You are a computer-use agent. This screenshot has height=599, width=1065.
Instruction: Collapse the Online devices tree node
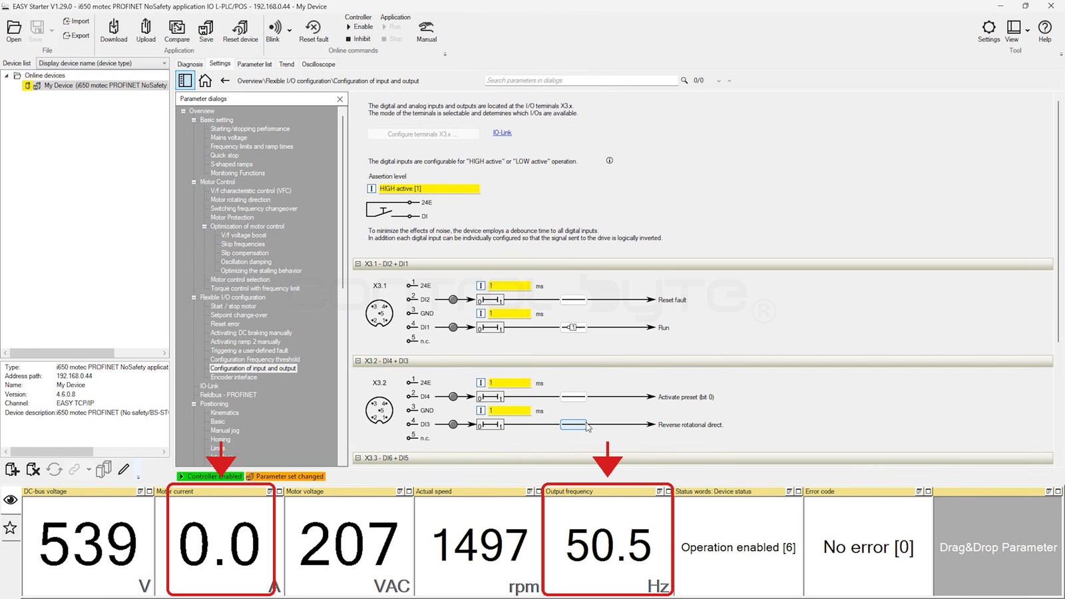(x=7, y=75)
